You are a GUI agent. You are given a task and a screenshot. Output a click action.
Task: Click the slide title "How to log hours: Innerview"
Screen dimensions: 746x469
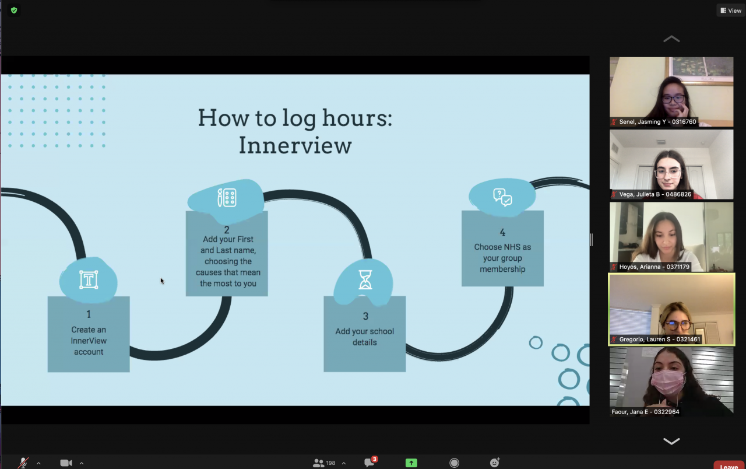pyautogui.click(x=295, y=131)
